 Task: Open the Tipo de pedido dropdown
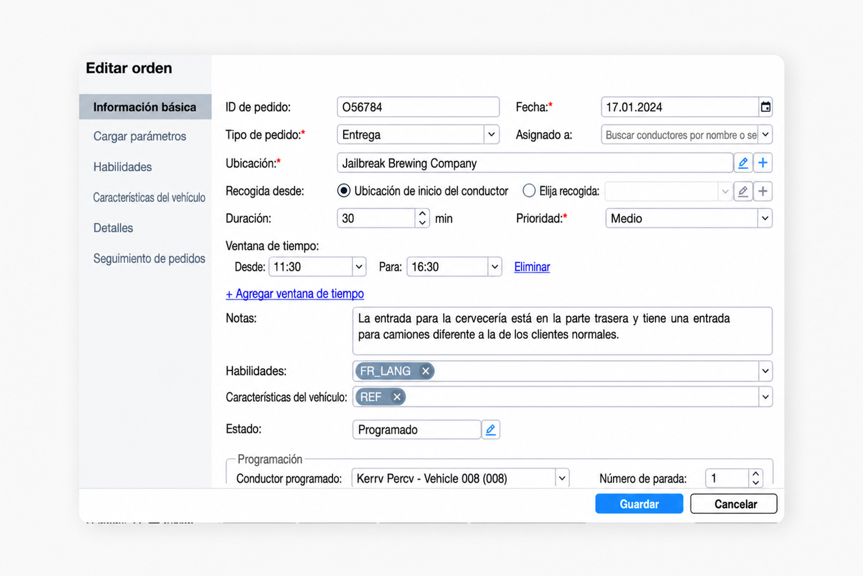pyautogui.click(x=491, y=134)
